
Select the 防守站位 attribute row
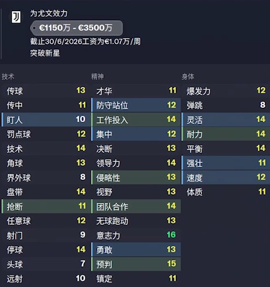tap(136, 105)
